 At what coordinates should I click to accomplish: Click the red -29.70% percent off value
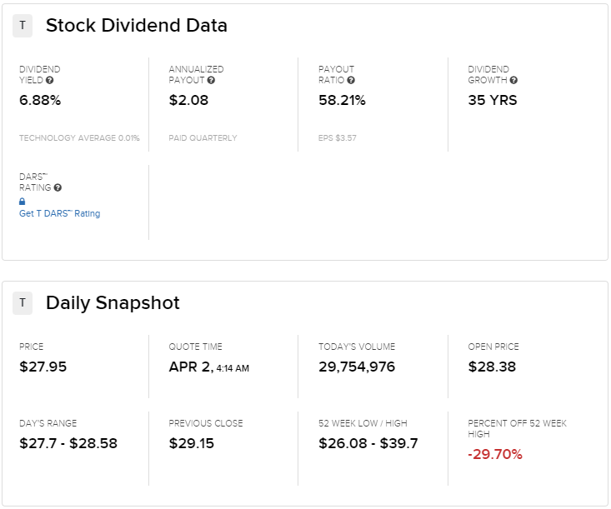[495, 455]
